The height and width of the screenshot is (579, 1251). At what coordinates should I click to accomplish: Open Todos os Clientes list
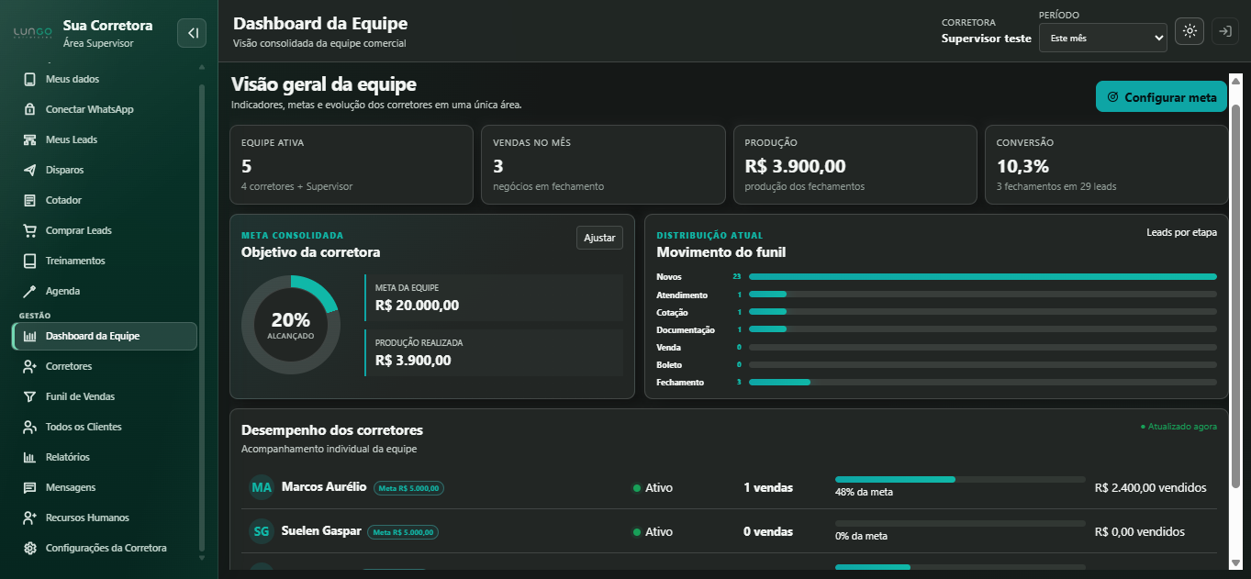105,427
